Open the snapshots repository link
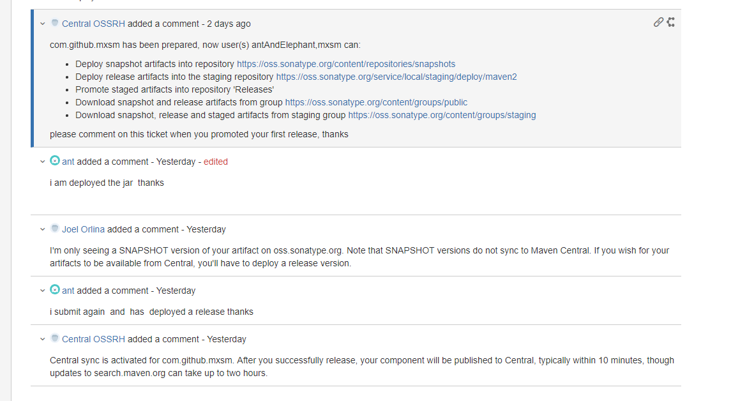This screenshot has height=401, width=747. pyautogui.click(x=345, y=64)
